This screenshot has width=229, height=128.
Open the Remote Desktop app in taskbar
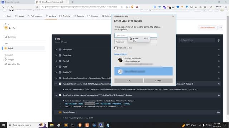(101, 125)
